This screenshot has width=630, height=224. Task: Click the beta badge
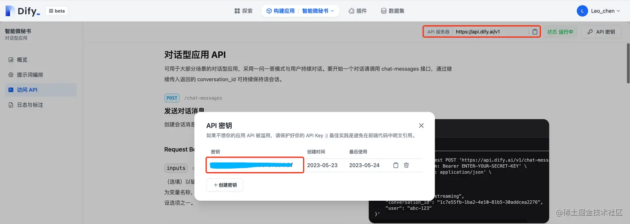pos(57,11)
